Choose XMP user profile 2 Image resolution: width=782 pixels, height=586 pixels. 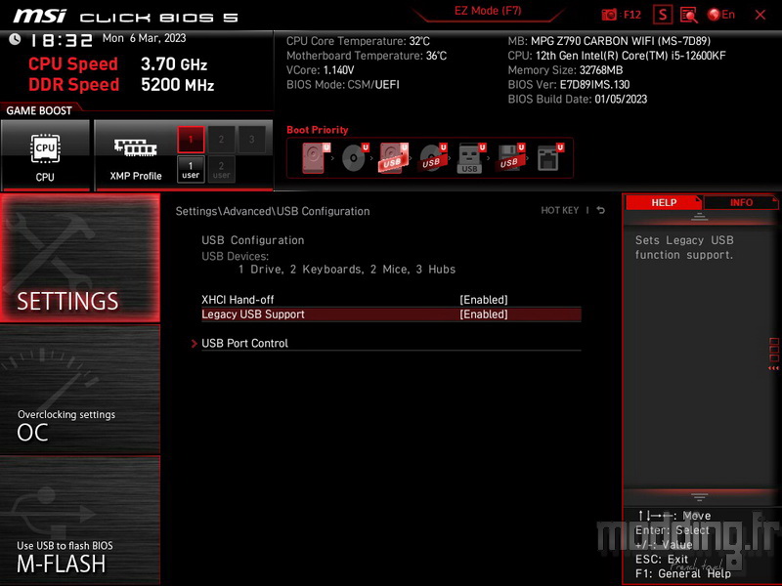pyautogui.click(x=221, y=169)
